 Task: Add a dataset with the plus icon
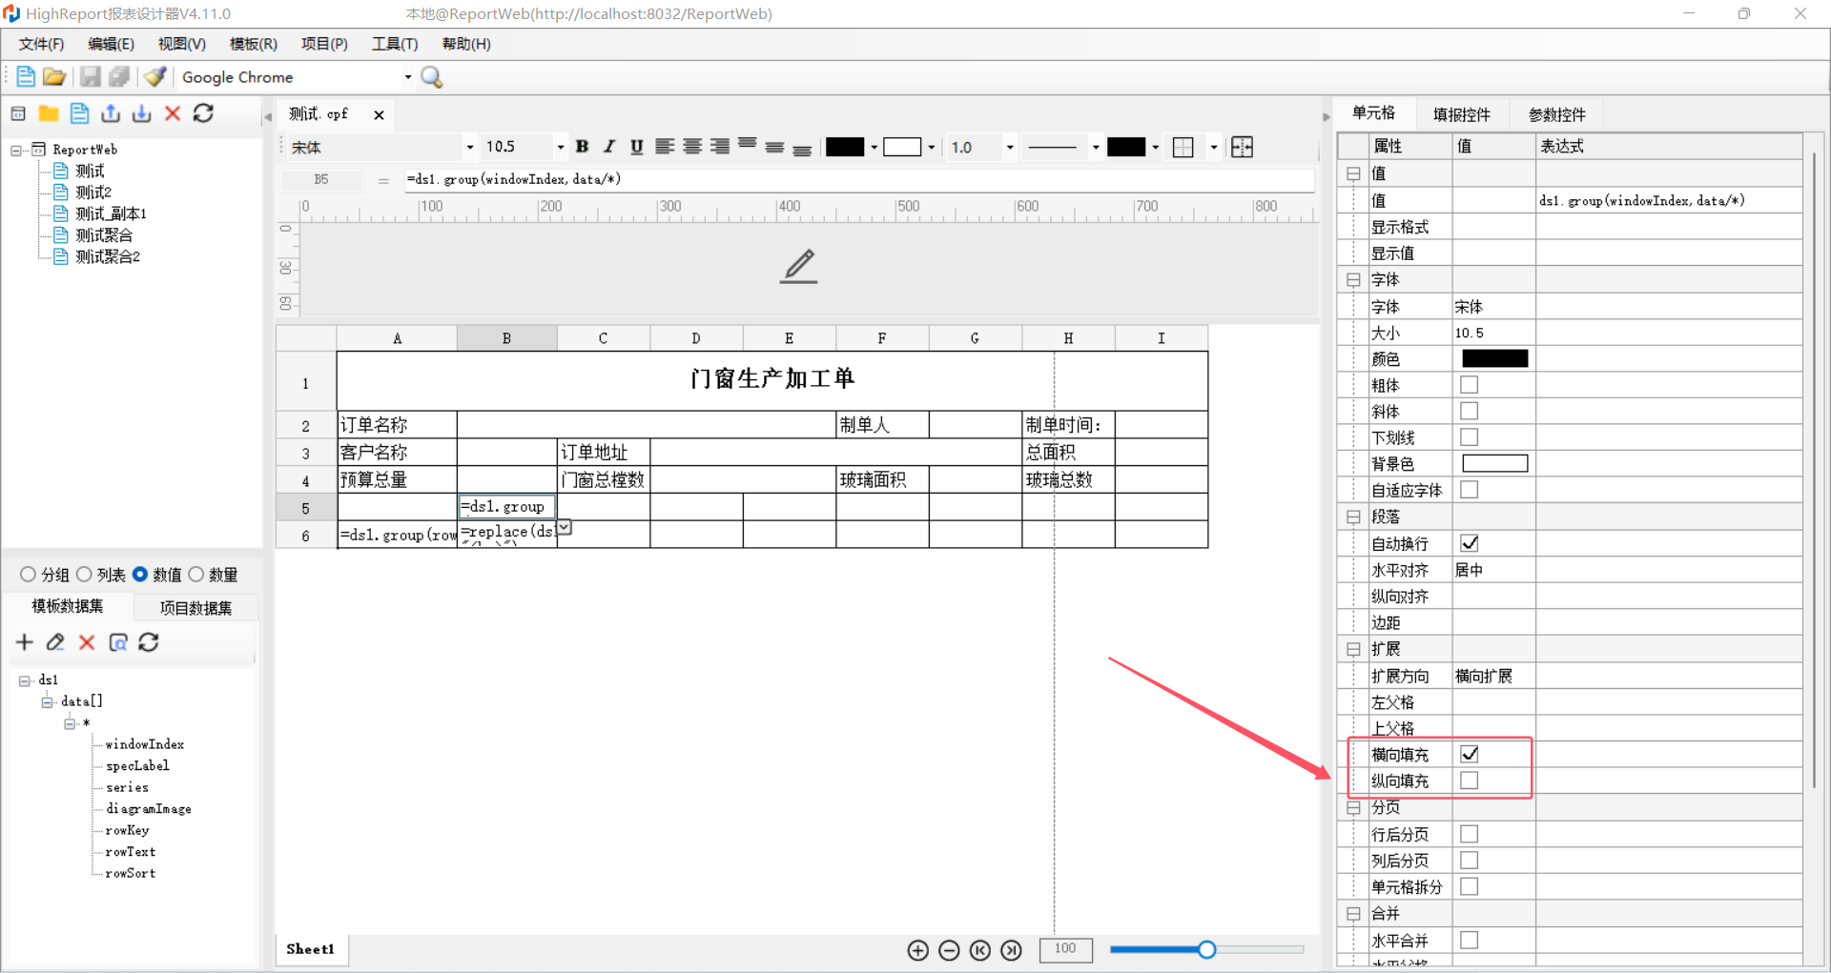pyautogui.click(x=25, y=642)
